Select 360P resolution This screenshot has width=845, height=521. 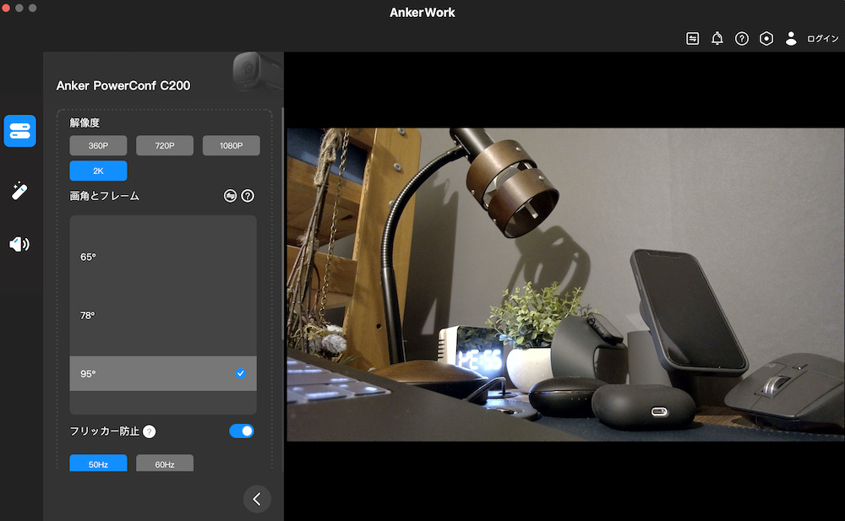point(98,145)
